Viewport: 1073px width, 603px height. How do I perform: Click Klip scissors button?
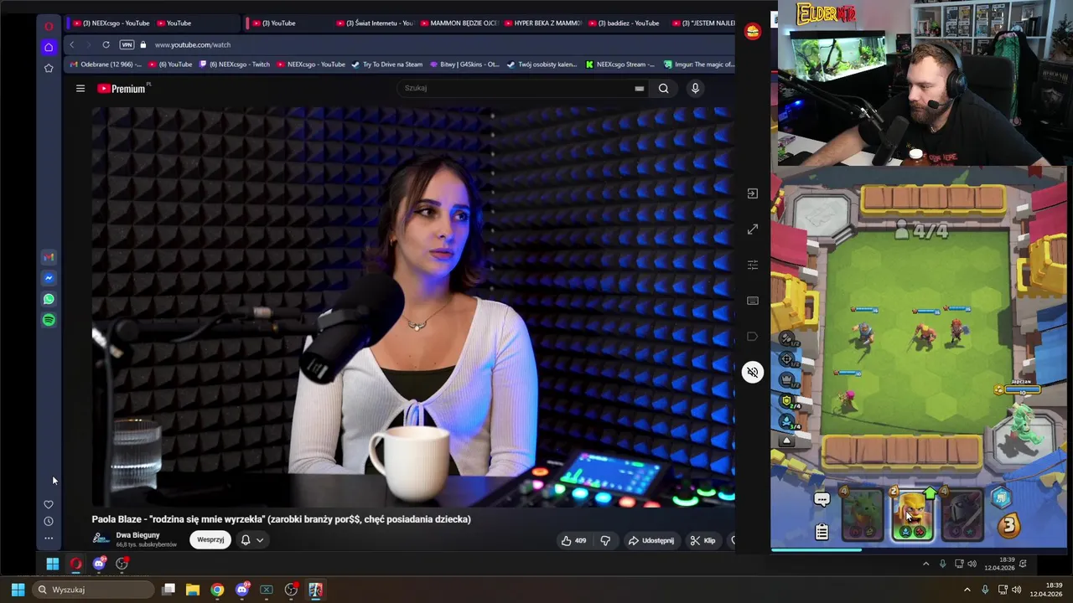[x=702, y=540]
